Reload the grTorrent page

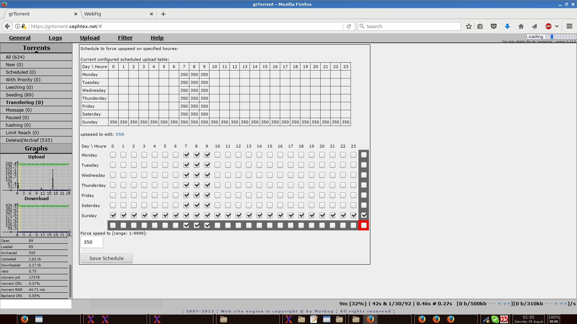pyautogui.click(x=349, y=26)
